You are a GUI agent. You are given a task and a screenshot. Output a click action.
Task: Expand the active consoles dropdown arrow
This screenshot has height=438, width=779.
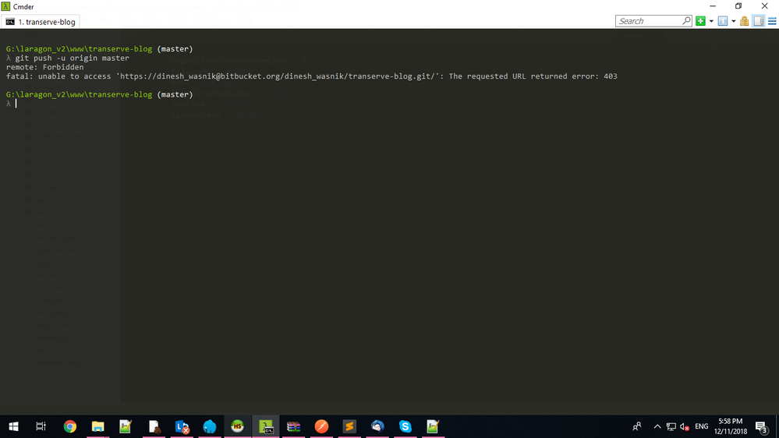[x=734, y=21]
